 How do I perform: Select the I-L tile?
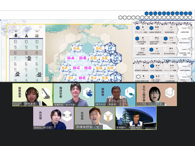[x=116, y=78]
